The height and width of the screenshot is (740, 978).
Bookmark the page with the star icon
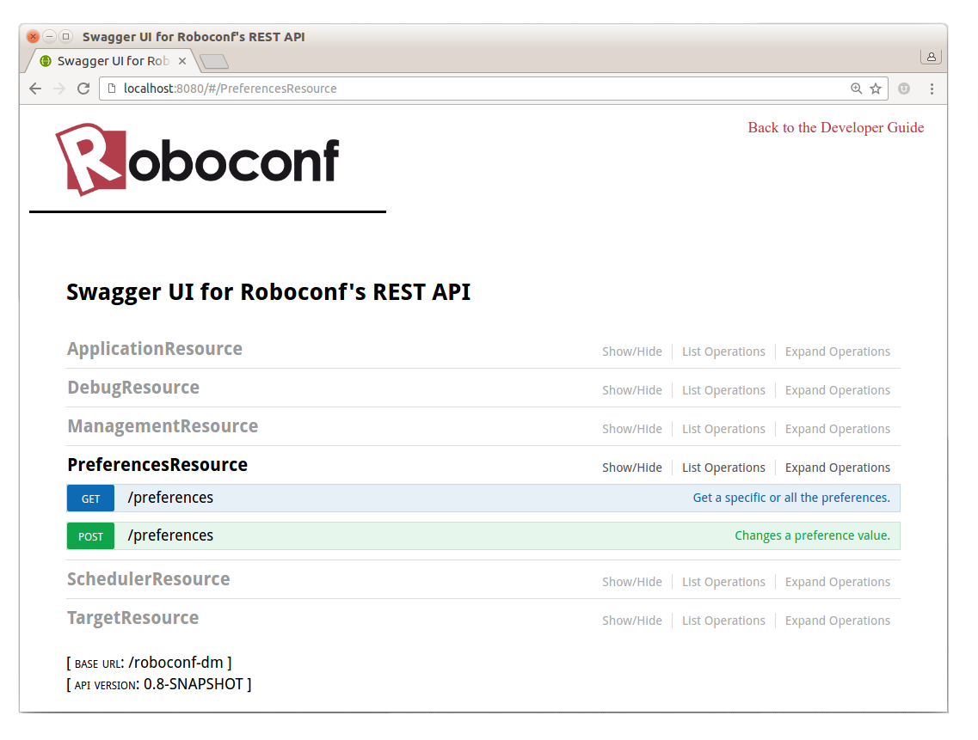pos(876,88)
